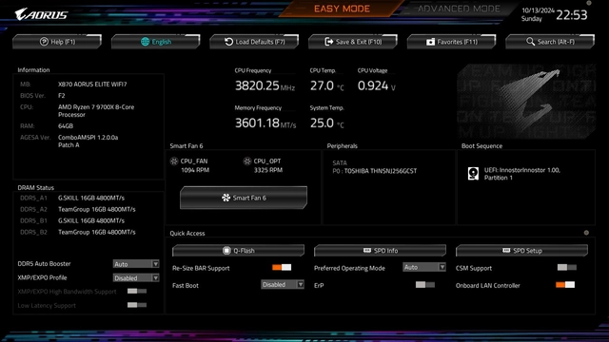Click the CPU_FAN fan icon
This screenshot has height=342, width=609.
click(x=174, y=161)
